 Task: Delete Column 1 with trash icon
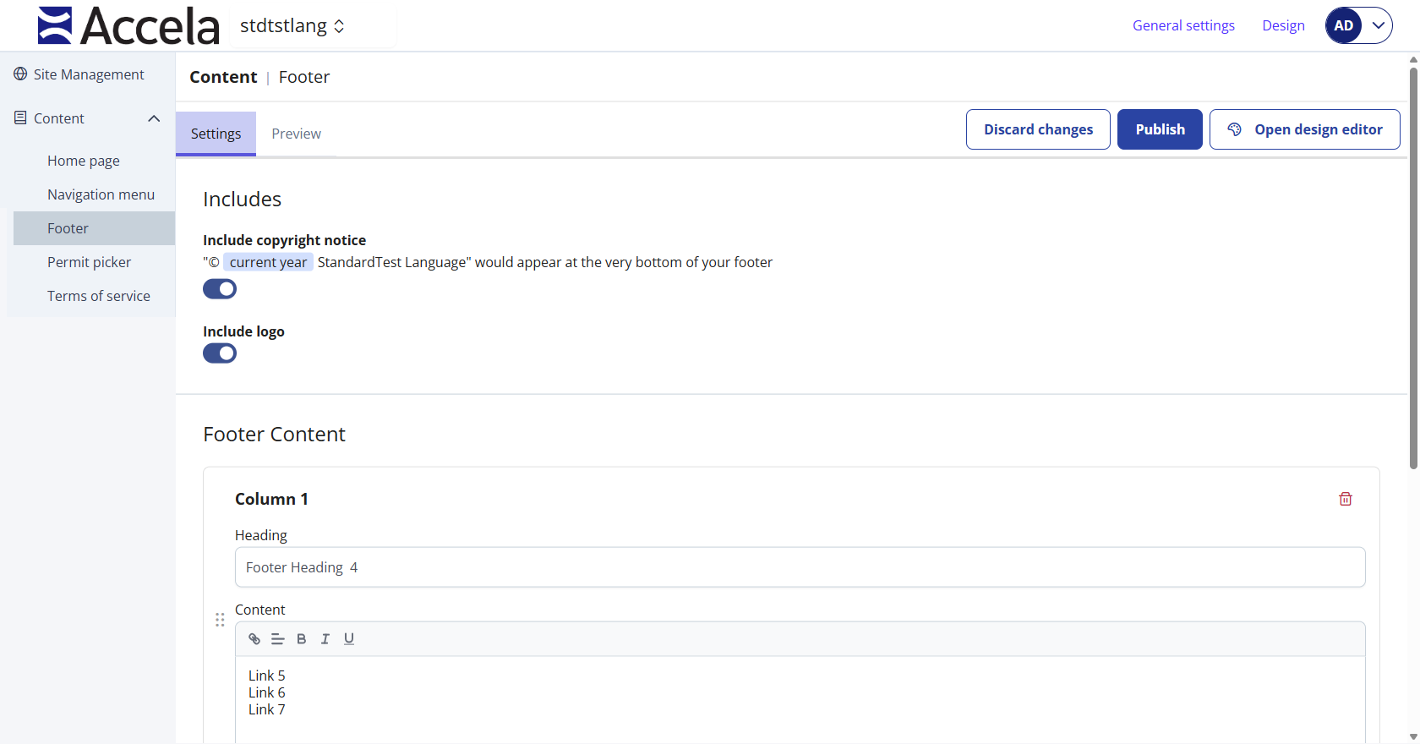tap(1345, 499)
